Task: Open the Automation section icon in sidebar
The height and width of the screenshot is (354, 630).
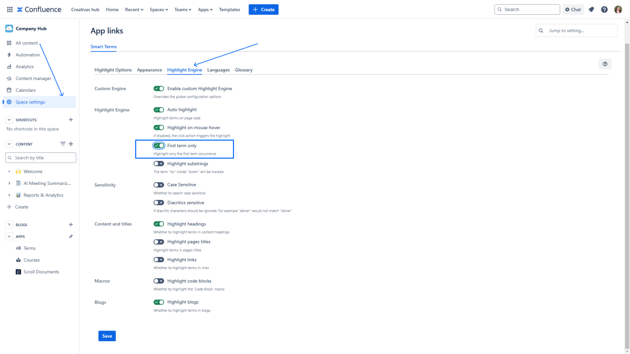Action: [x=9, y=54]
